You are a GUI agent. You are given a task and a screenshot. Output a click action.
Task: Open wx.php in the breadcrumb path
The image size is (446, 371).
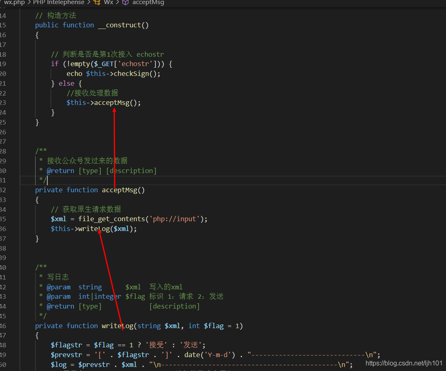(14, 2)
